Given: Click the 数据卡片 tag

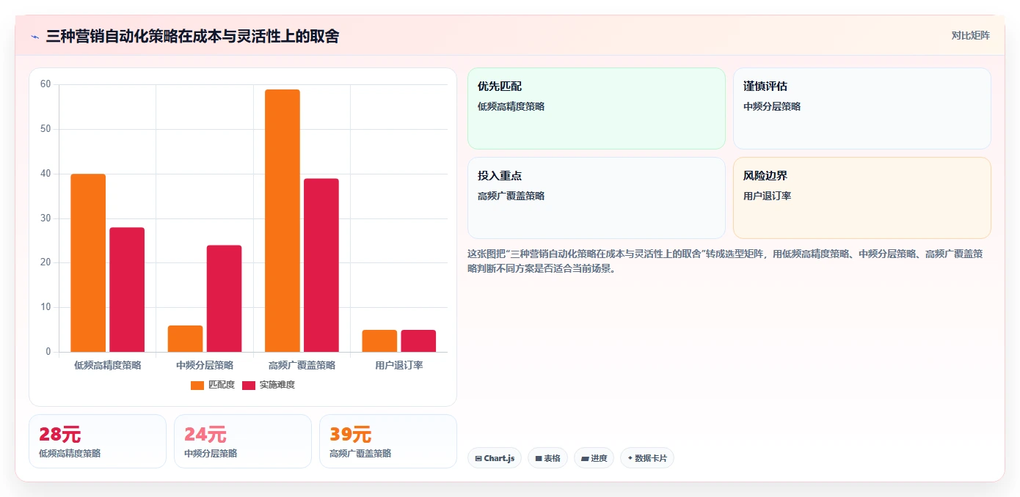Looking at the screenshot, I should 647,458.
